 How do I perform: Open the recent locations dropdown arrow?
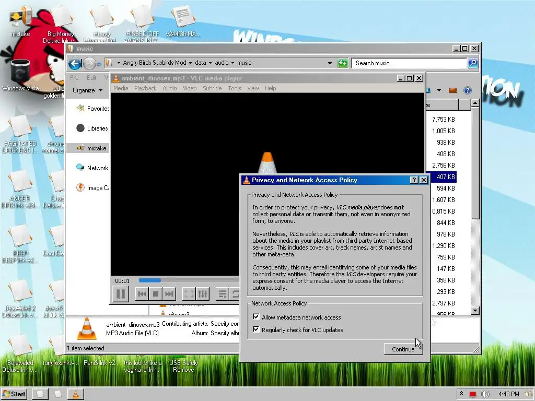99,64
